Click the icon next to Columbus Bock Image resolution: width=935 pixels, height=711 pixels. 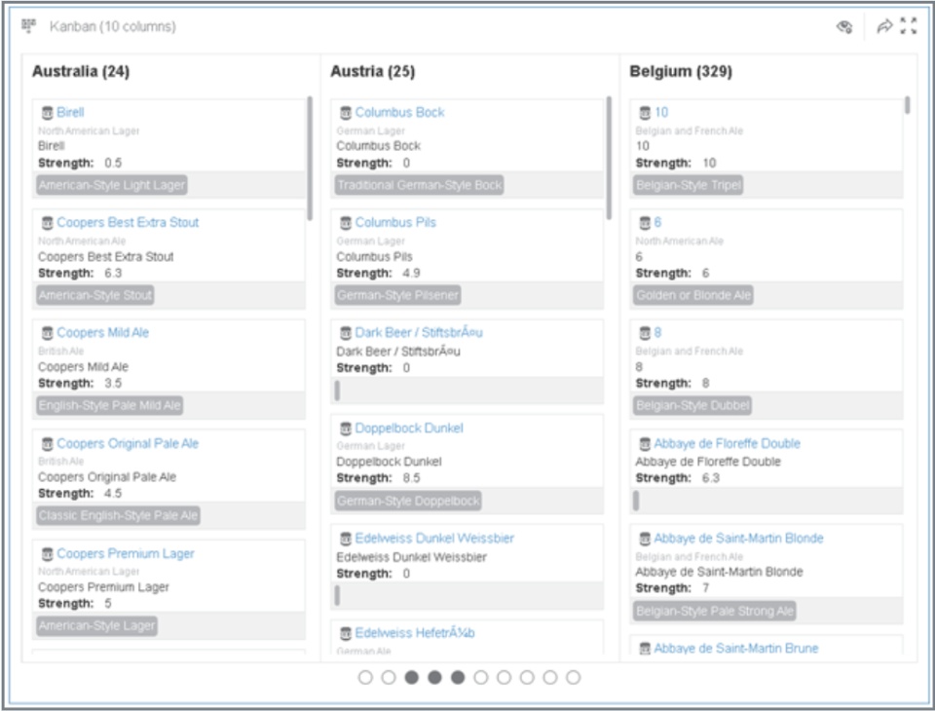pyautogui.click(x=345, y=113)
